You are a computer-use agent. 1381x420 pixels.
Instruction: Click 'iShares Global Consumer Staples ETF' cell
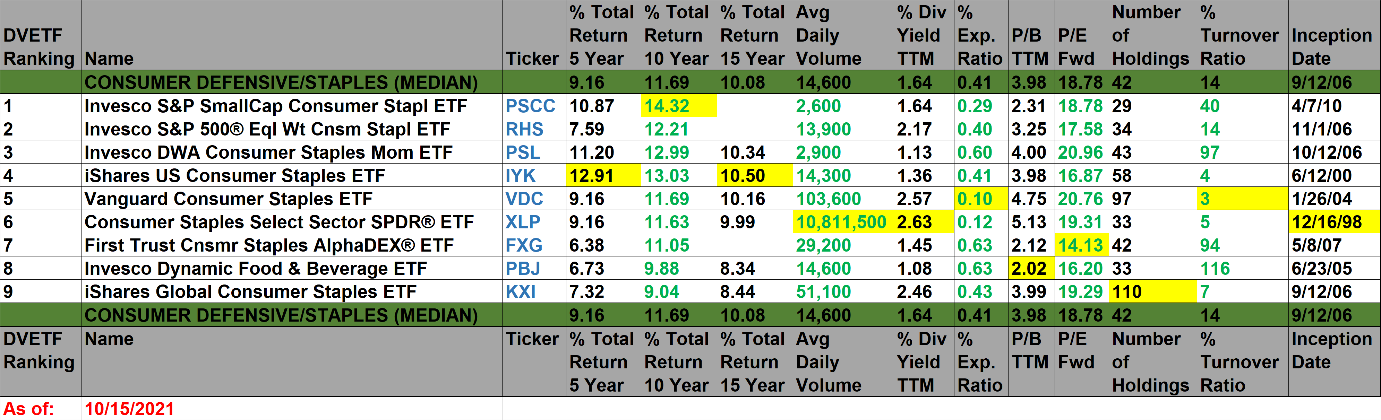(x=292, y=291)
